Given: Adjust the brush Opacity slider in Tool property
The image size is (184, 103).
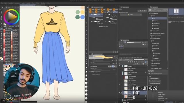Looking at the screenshot, I should pyautogui.click(x=101, y=64).
